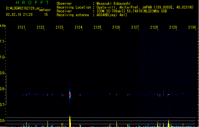Click the 2130 time axis marker
Viewport: 199px width, 127px height.
pyautogui.click(x=192, y=27)
